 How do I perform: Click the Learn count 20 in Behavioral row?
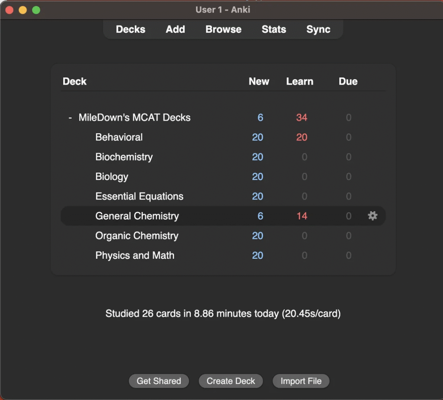302,137
